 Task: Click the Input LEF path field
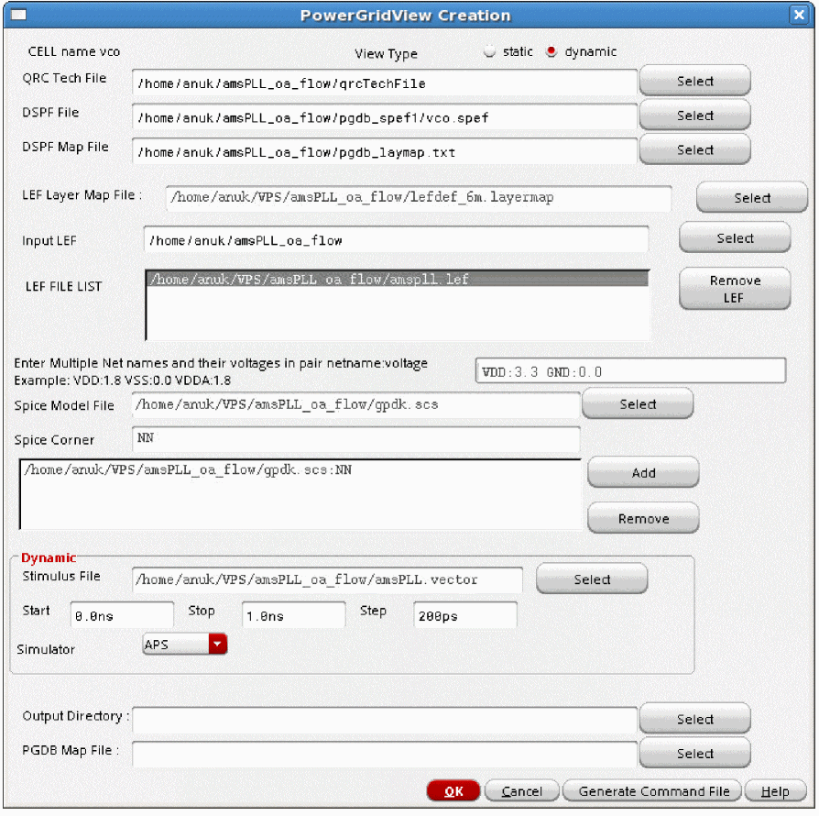(396, 240)
